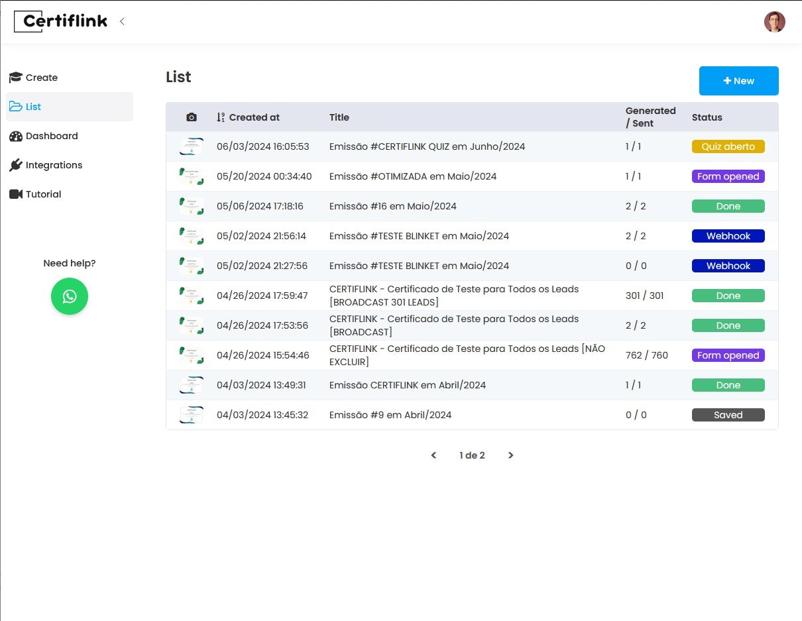Click the Generated / Sent column header
Image resolution: width=802 pixels, height=621 pixels.
click(651, 117)
